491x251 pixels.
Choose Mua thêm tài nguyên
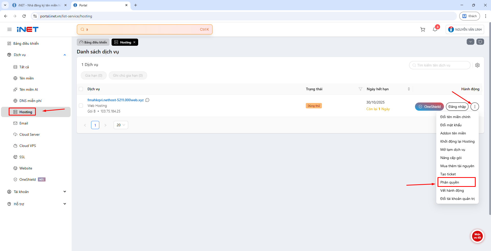pyautogui.click(x=457, y=166)
